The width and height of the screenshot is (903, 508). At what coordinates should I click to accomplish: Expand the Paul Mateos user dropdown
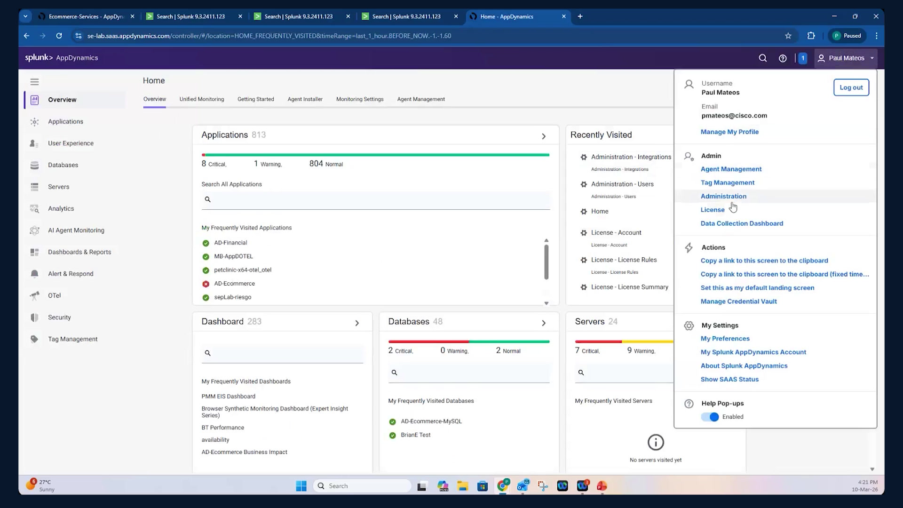click(846, 58)
